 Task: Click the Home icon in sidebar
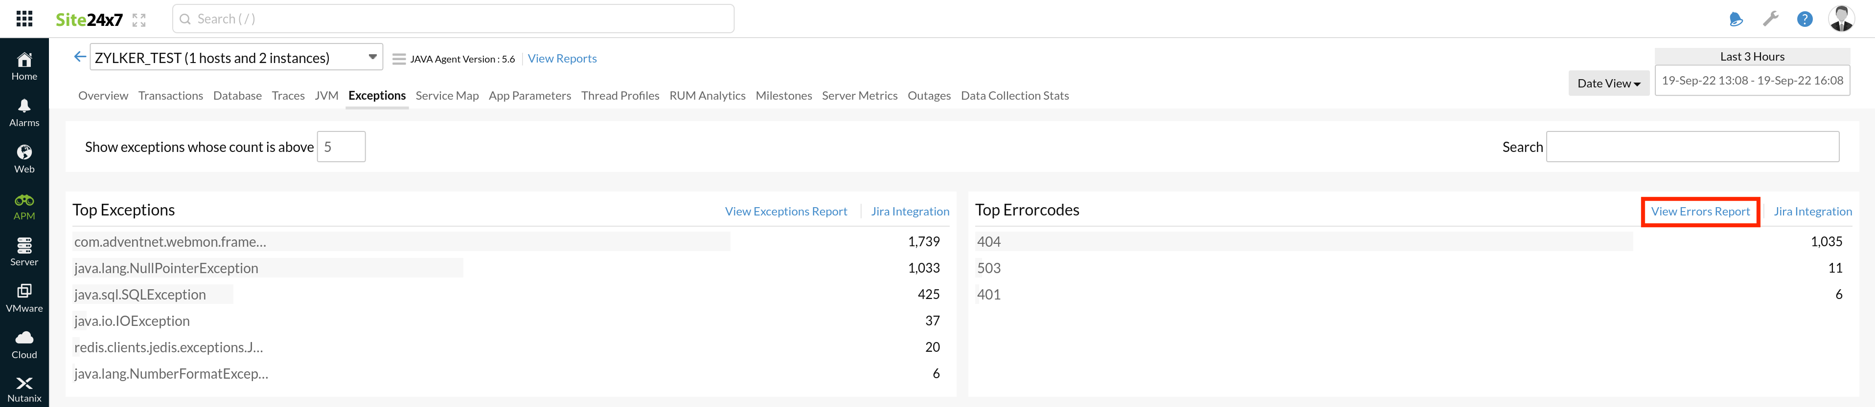(24, 60)
